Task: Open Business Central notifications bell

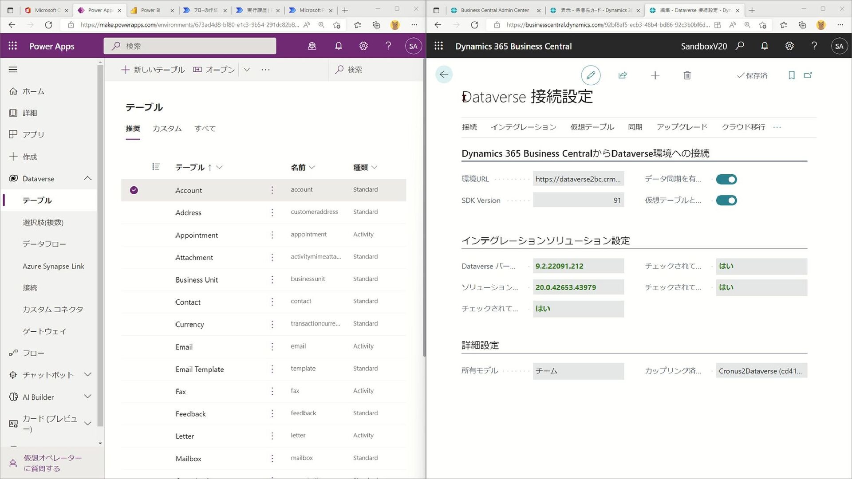Action: coord(765,46)
